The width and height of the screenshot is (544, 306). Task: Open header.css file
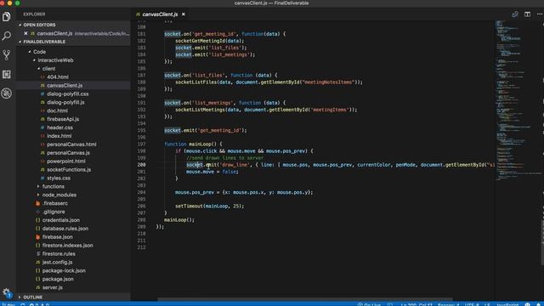pyautogui.click(x=59, y=127)
